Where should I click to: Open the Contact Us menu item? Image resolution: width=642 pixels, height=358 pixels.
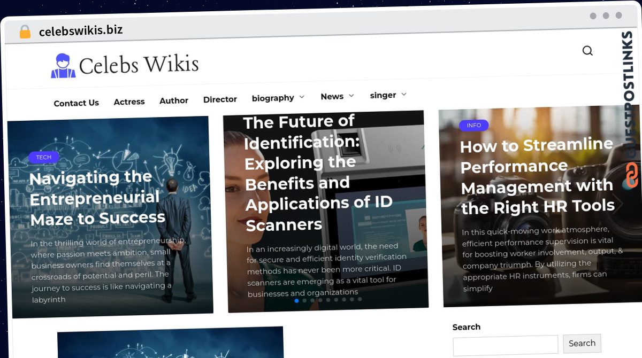(77, 103)
